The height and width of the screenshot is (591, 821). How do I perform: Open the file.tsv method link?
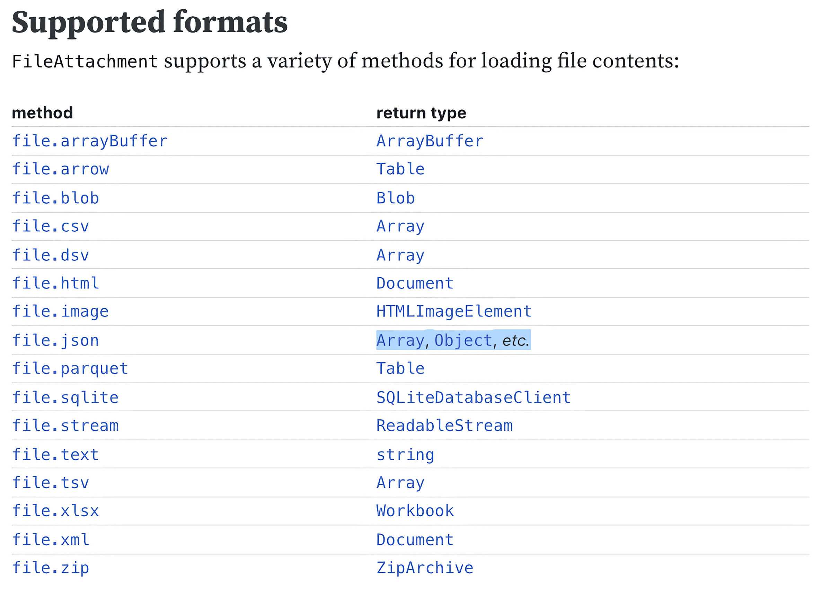coord(50,483)
